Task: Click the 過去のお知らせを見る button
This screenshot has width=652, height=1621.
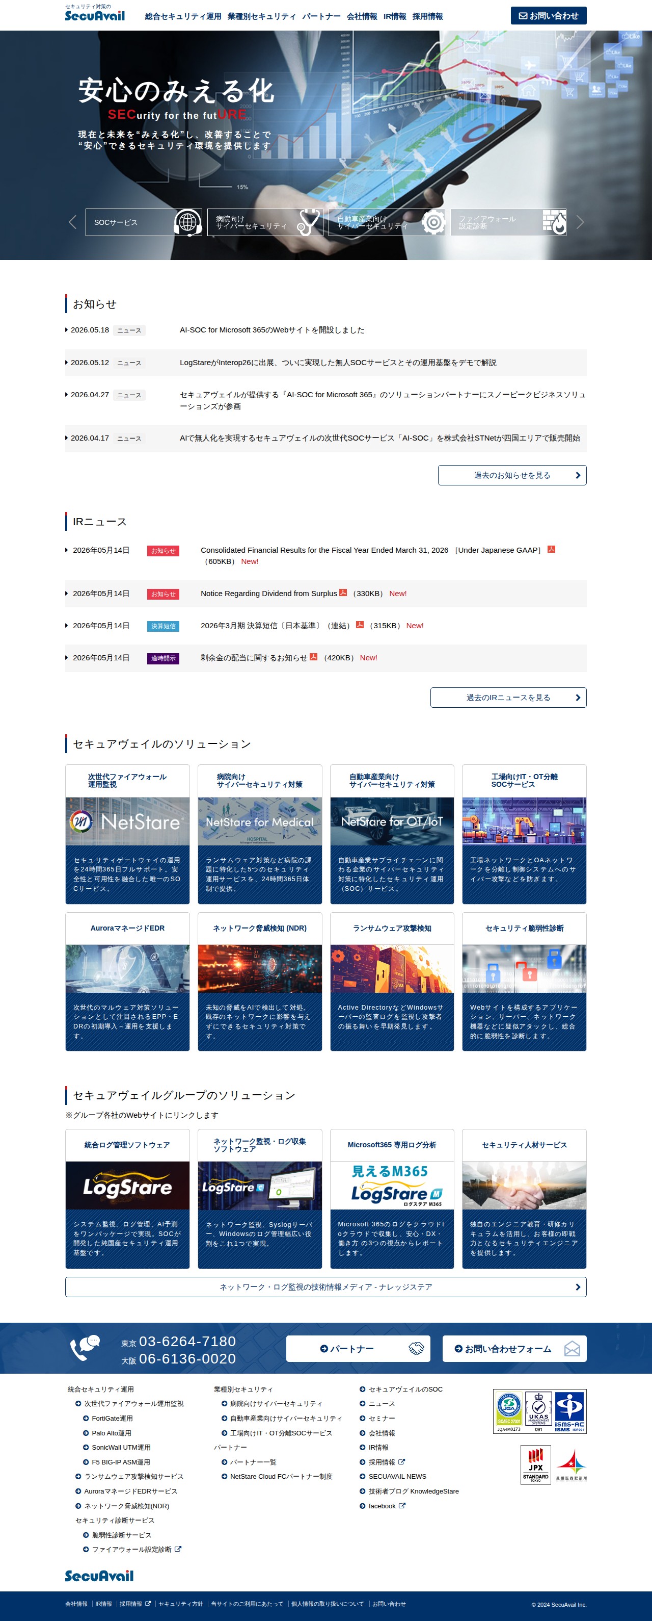Action: coord(512,475)
